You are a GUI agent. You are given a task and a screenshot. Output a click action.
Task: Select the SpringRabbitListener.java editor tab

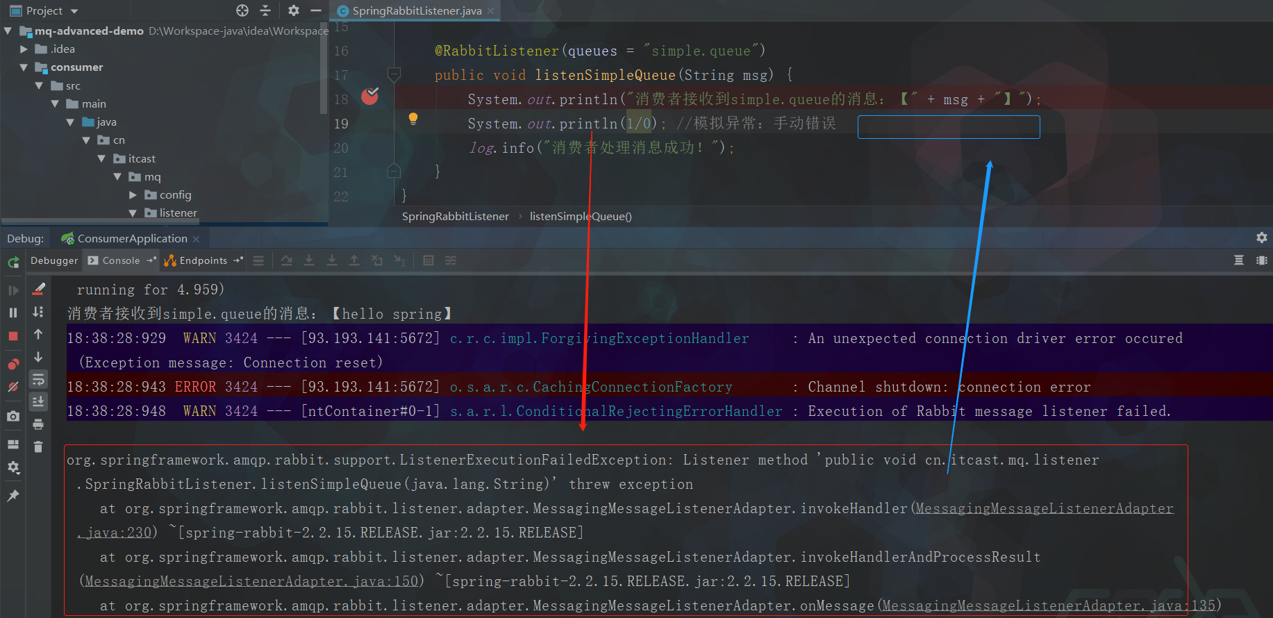417,10
